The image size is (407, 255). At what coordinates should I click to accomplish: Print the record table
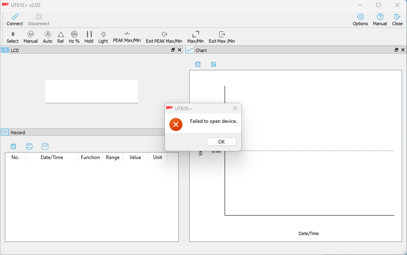(x=29, y=146)
